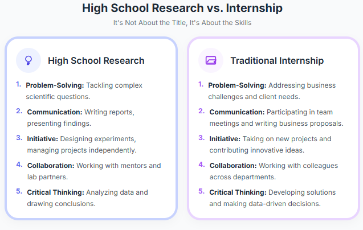
Task: Click the subtitle about title versus skills
Action: 182,23
